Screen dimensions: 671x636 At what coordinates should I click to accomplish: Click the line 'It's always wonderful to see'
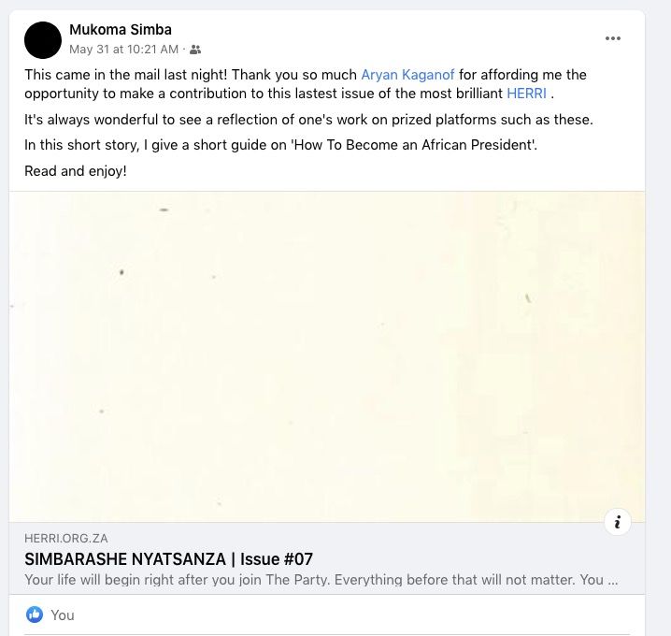pyautogui.click(x=308, y=120)
